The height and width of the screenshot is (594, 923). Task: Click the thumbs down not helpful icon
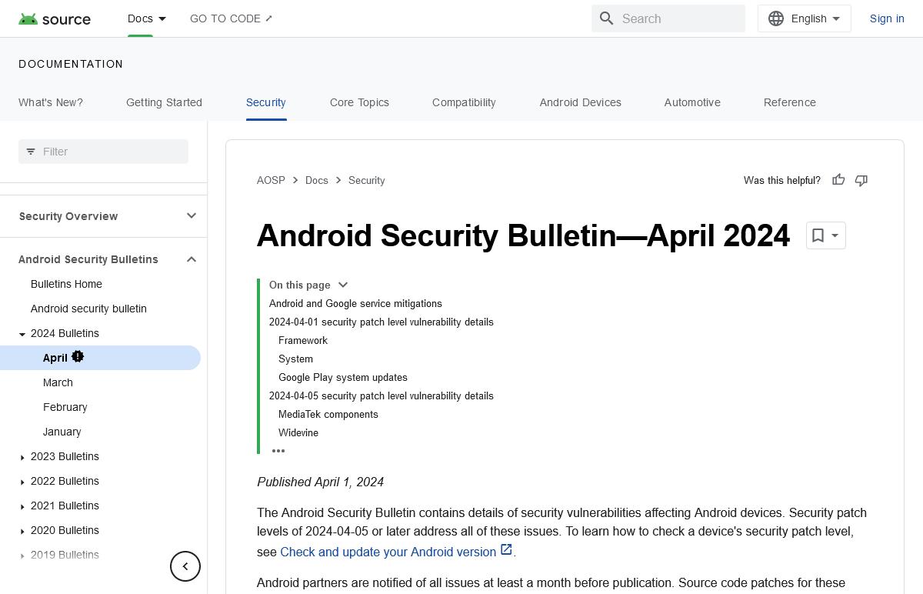coord(861,180)
